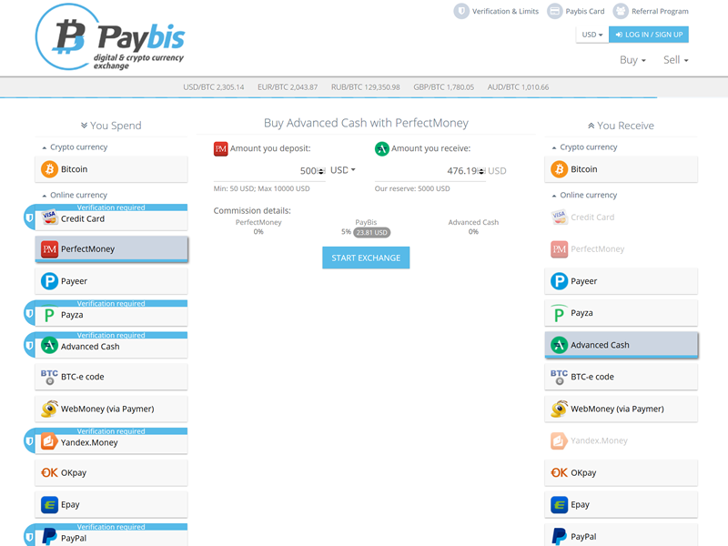Click LOG IN / SIGN UP button
This screenshot has height=546, width=728.
pos(649,35)
